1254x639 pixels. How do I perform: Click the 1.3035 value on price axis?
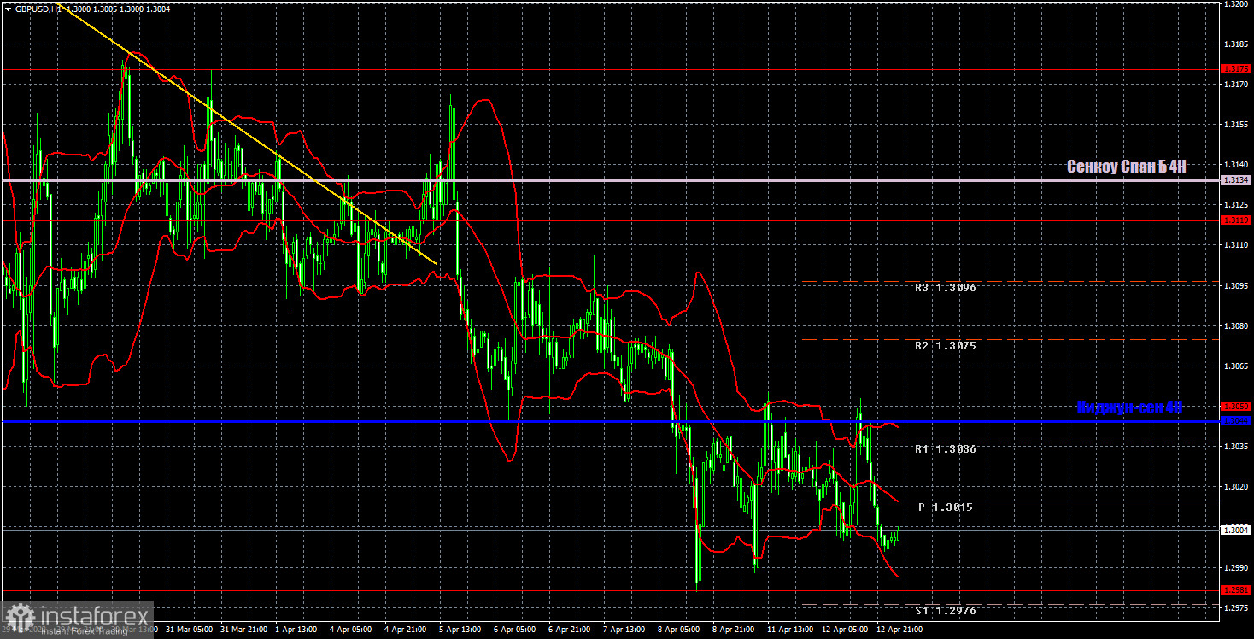(1235, 447)
